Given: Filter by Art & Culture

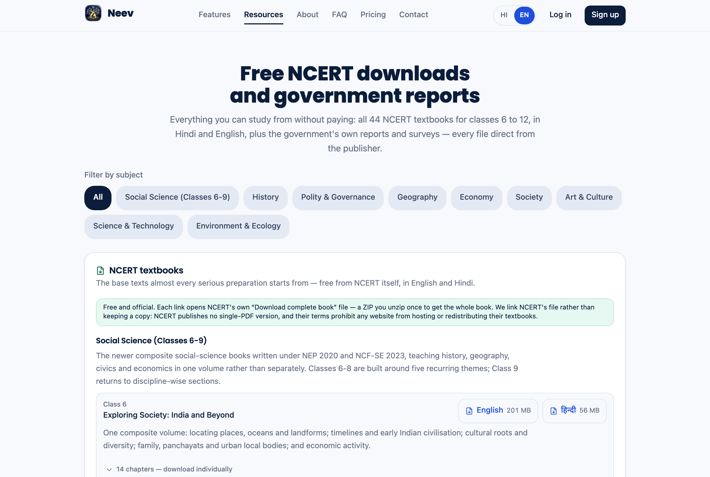Looking at the screenshot, I should (x=589, y=198).
